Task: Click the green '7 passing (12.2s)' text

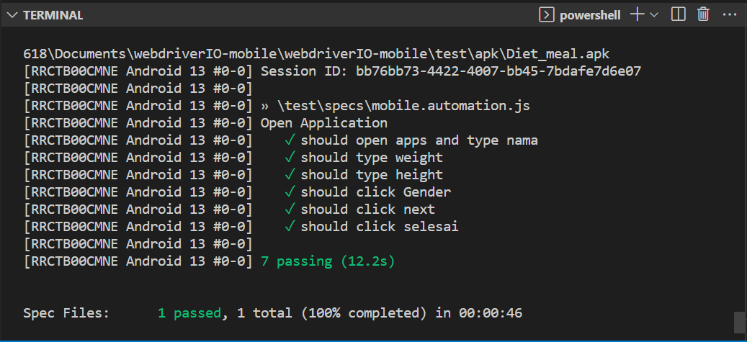Action: (328, 261)
